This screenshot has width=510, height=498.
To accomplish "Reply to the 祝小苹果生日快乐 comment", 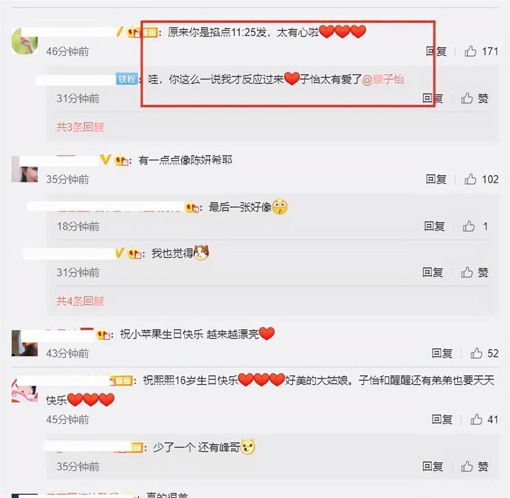I will (x=442, y=353).
